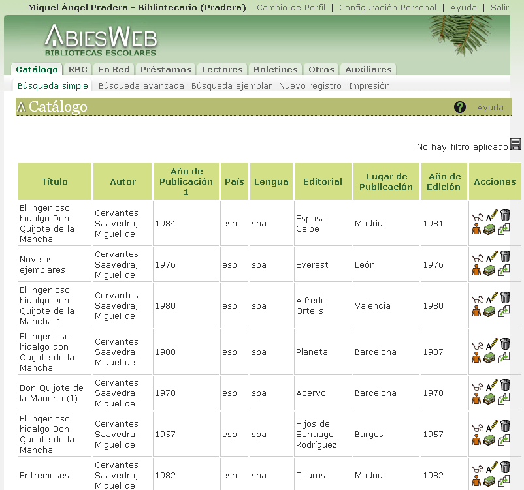
Task: Edit the Entremeses record with pencil icon
Action: tap(491, 467)
